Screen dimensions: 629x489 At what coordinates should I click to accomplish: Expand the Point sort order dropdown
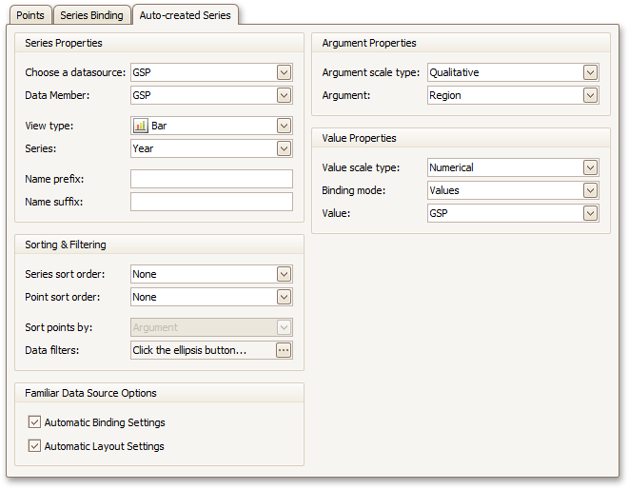click(x=284, y=297)
